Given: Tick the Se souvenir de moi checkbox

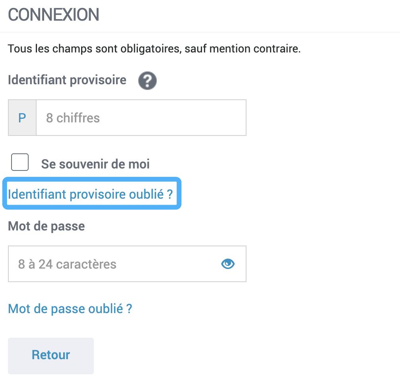Looking at the screenshot, I should (20, 163).
